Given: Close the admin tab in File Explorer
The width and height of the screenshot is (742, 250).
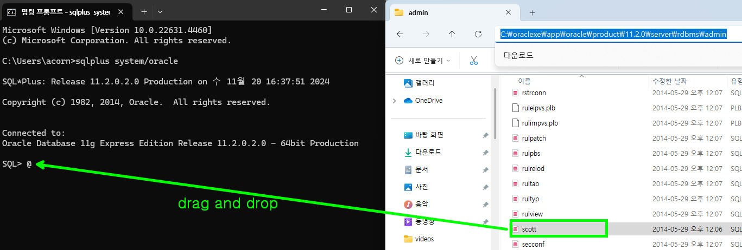Looking at the screenshot, I should pos(509,12).
